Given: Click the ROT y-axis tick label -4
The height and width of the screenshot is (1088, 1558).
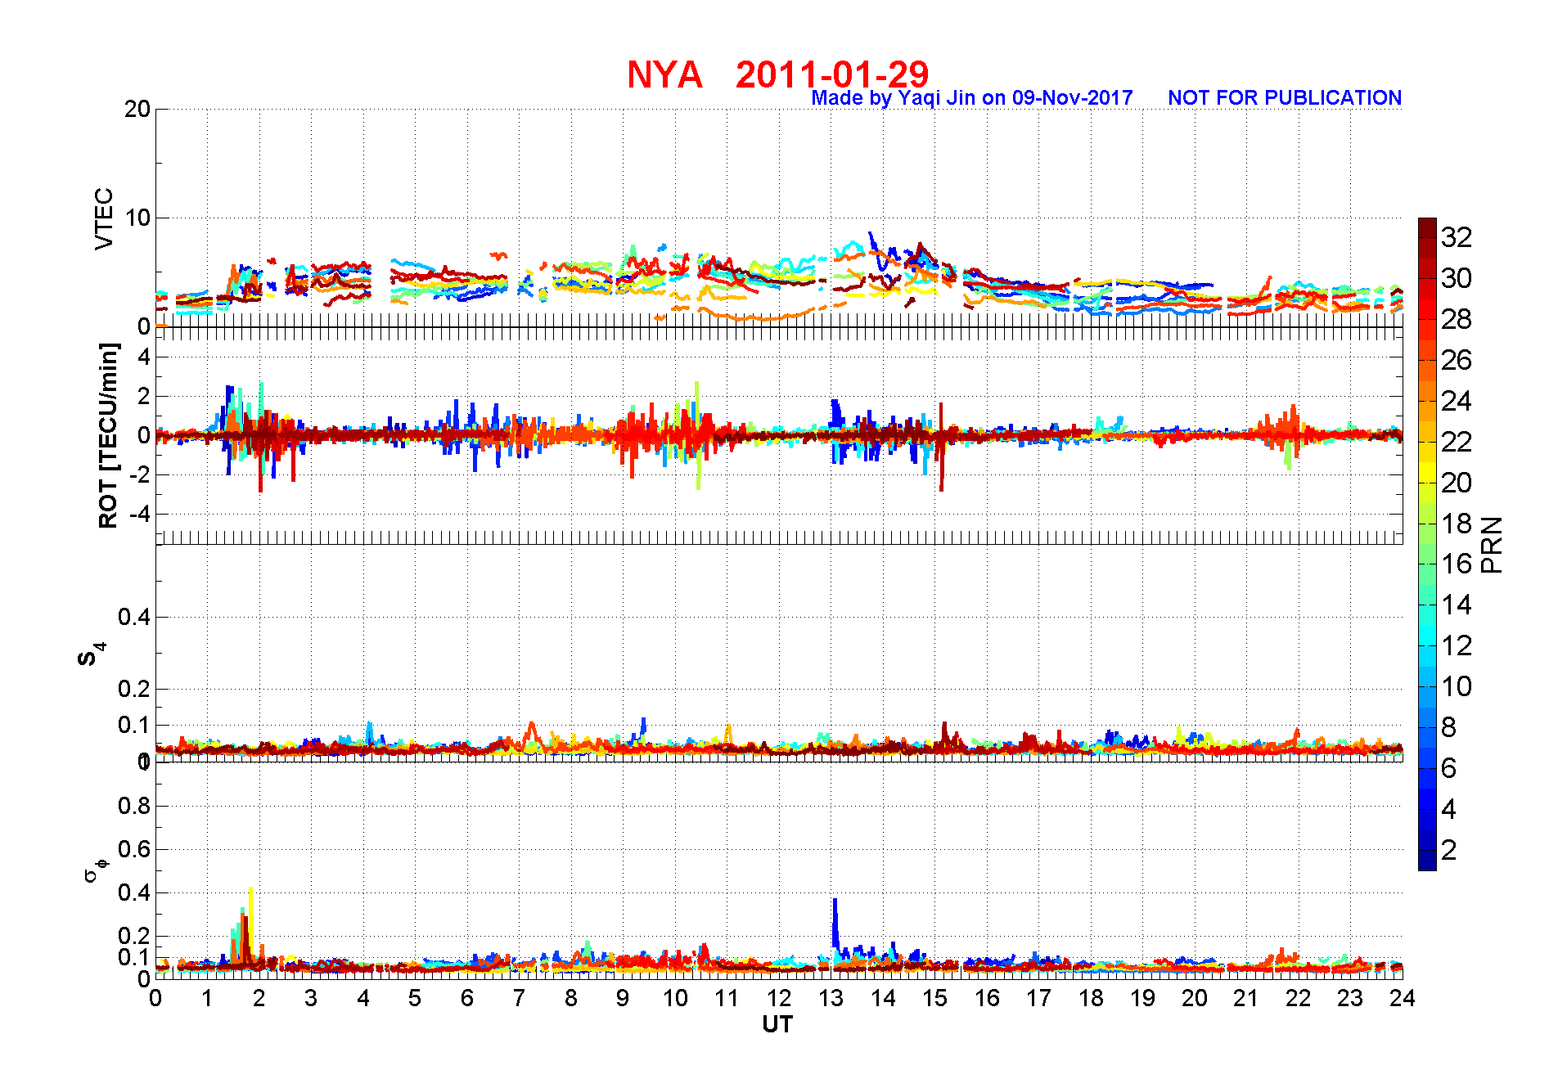Looking at the screenshot, I should pyautogui.click(x=138, y=514).
